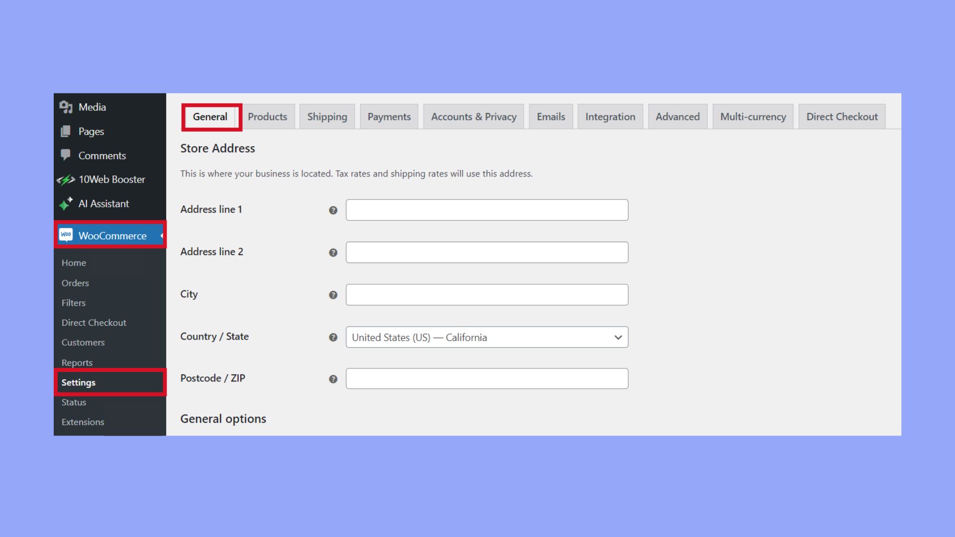Open Orders in the sidebar
The height and width of the screenshot is (537, 955).
[x=75, y=283]
